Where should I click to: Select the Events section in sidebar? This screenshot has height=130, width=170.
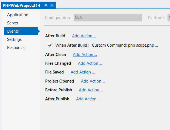pyautogui.click(x=13, y=31)
